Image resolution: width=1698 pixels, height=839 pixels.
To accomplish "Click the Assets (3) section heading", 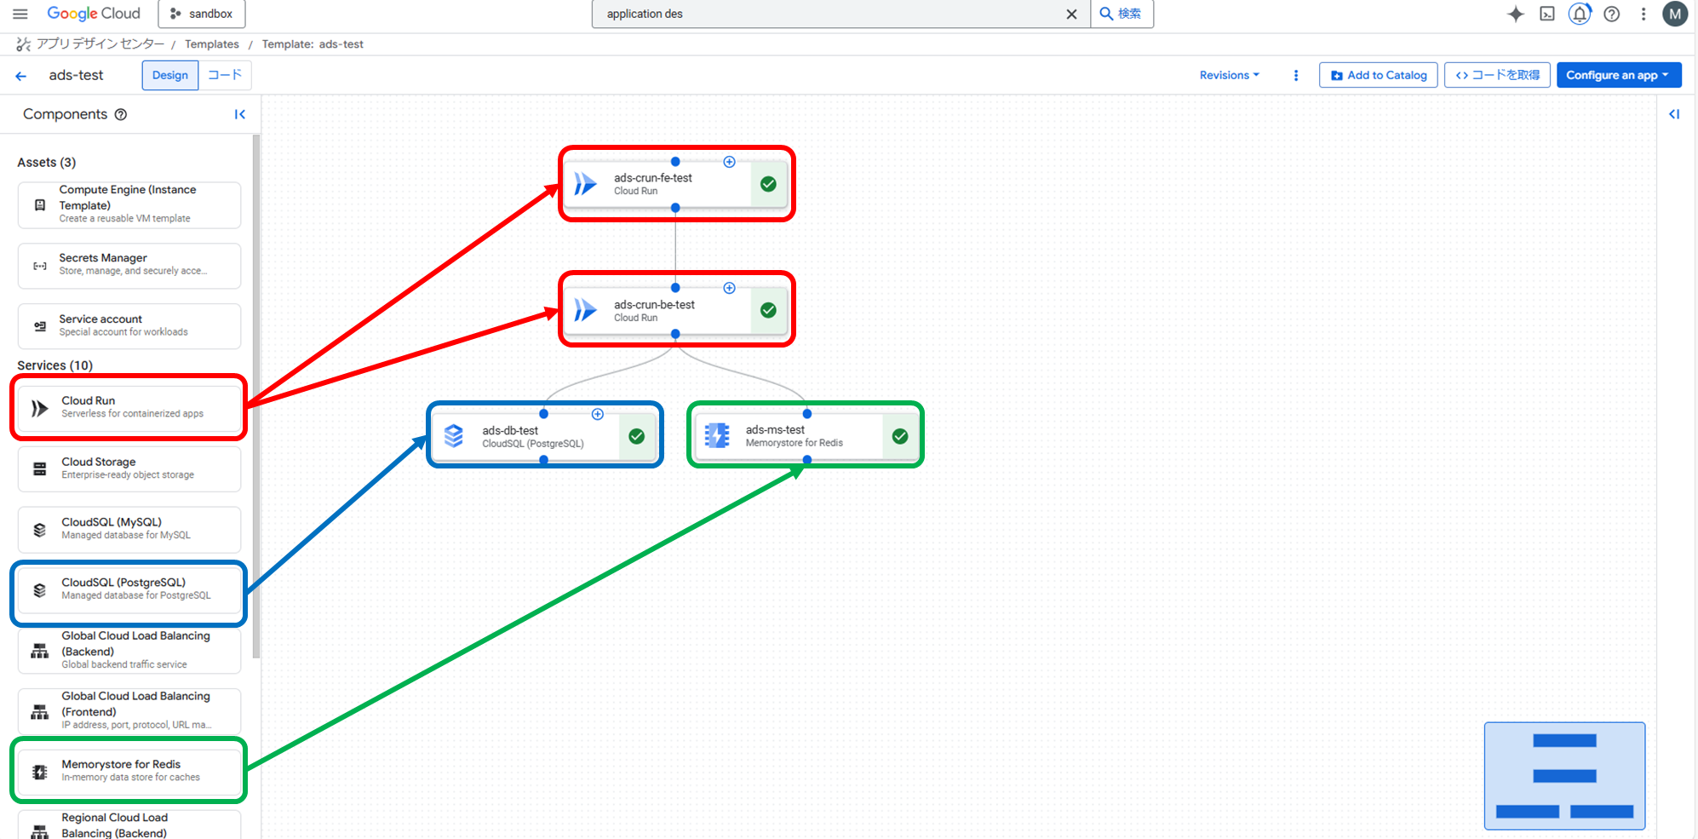I will coord(47,162).
